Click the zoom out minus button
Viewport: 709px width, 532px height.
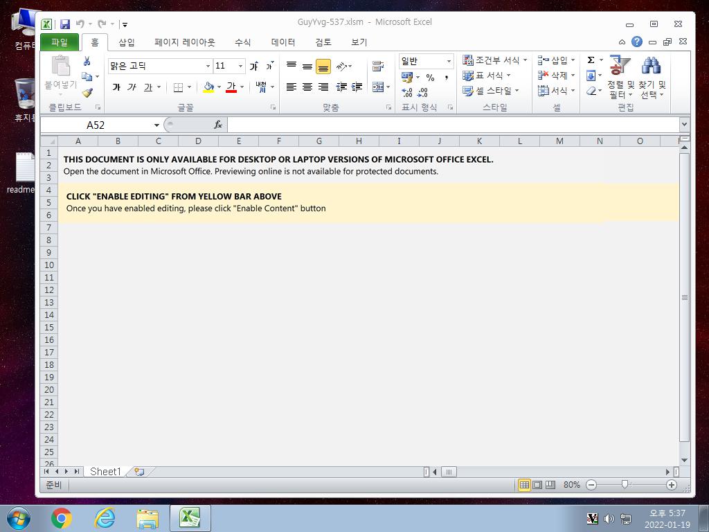[x=591, y=485]
